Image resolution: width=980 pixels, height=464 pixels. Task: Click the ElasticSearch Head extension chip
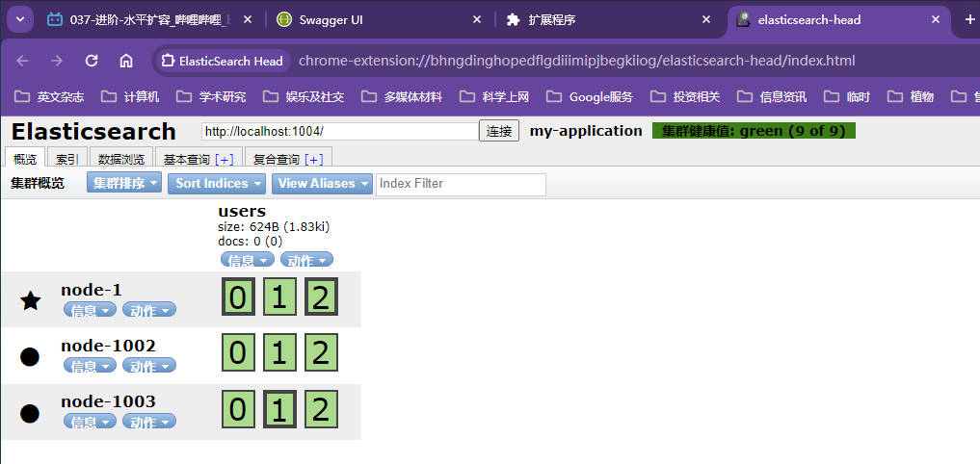pos(223,61)
